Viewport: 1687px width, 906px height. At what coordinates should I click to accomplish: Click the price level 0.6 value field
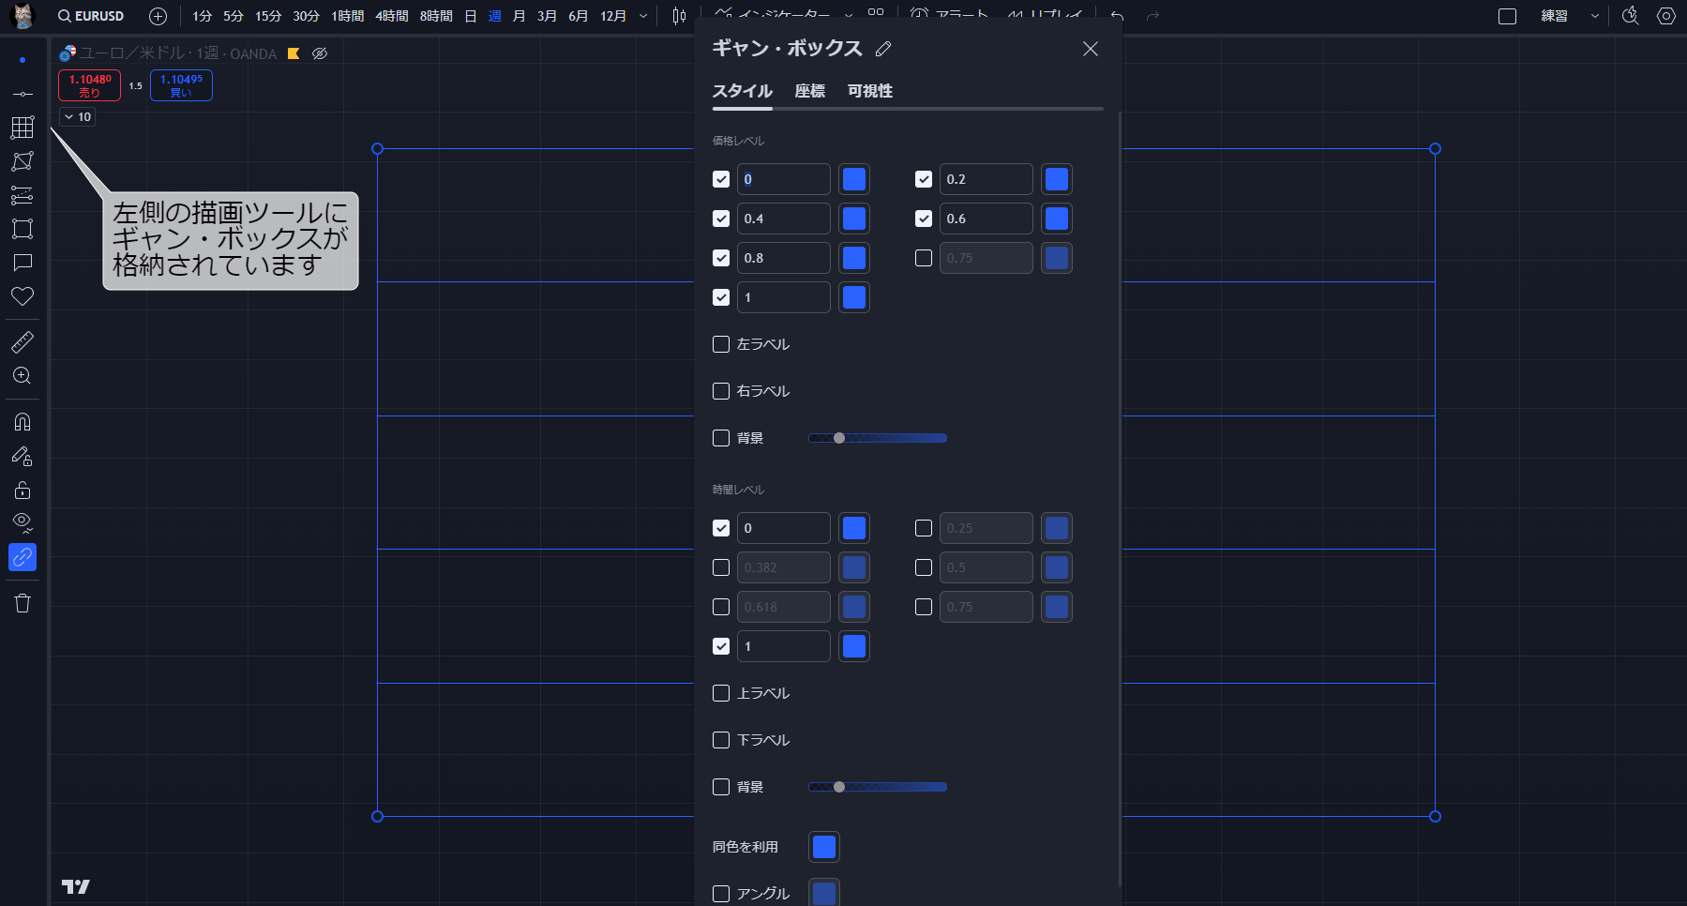click(x=986, y=219)
